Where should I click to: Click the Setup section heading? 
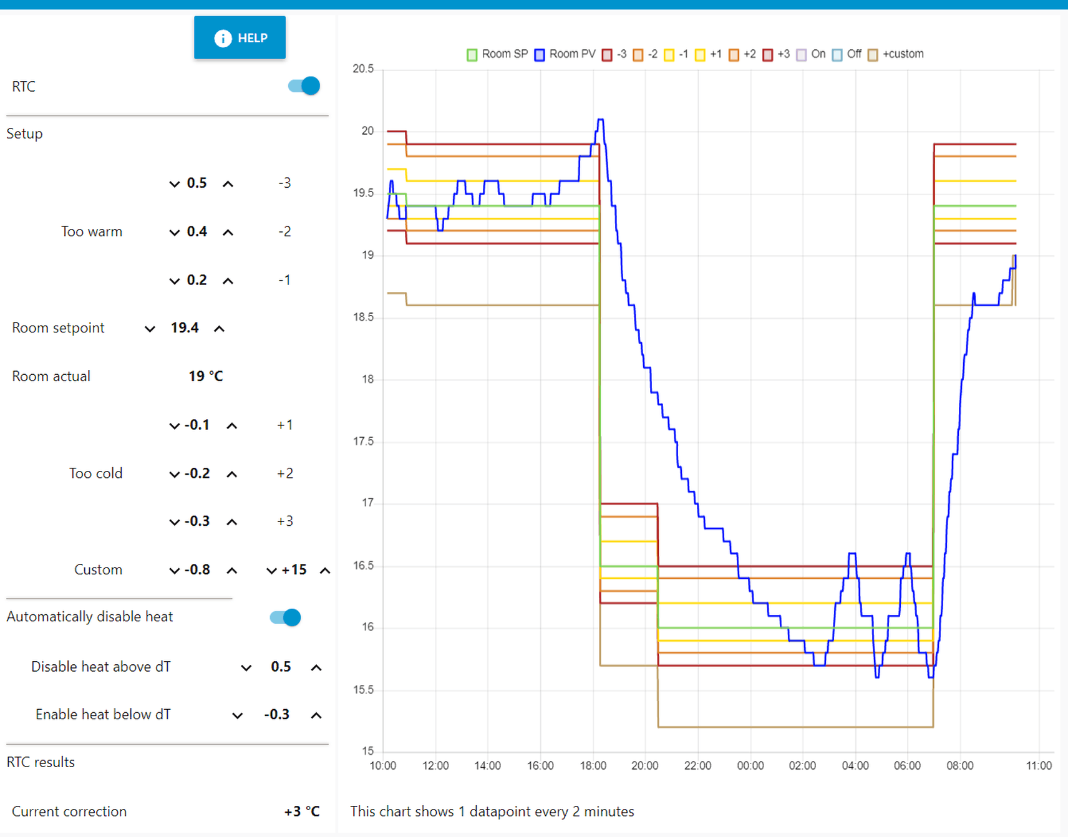pos(24,133)
